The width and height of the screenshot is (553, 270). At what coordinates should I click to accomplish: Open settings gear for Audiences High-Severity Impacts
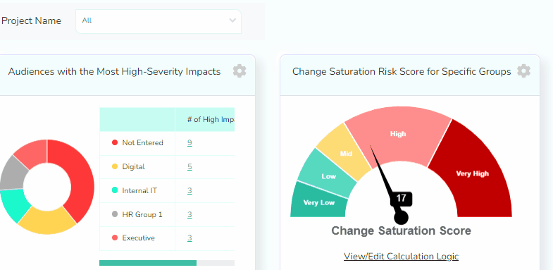click(x=240, y=71)
